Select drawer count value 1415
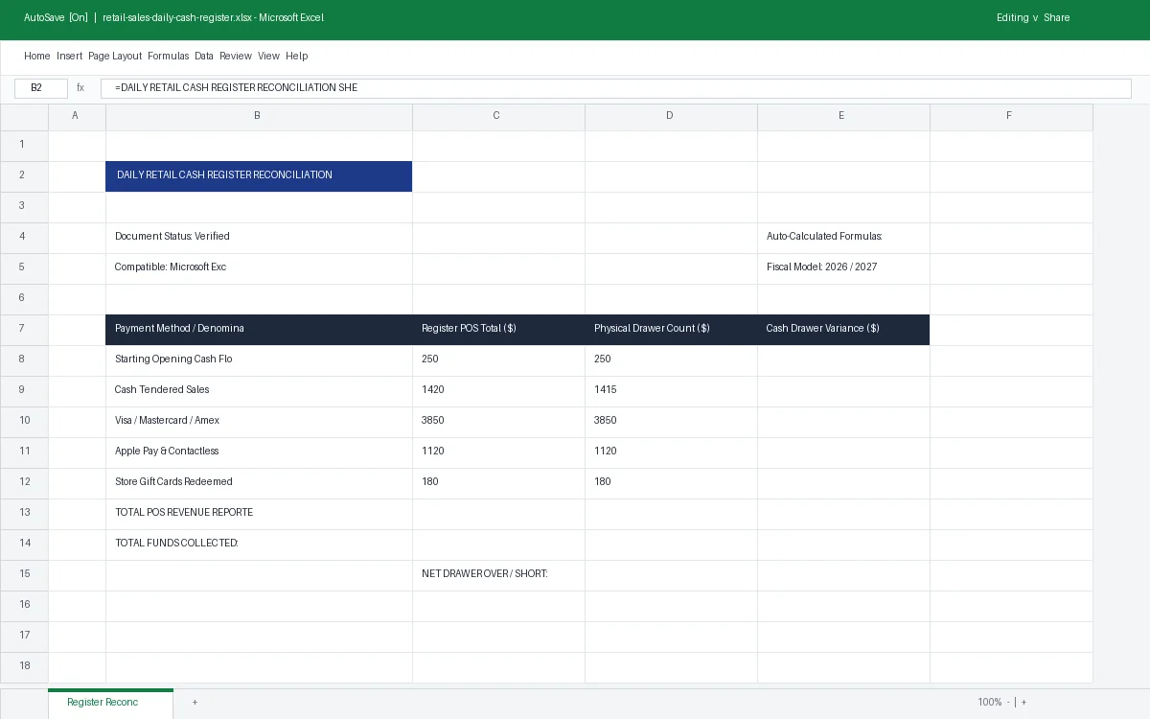This screenshot has height=719, width=1150. pos(671,390)
